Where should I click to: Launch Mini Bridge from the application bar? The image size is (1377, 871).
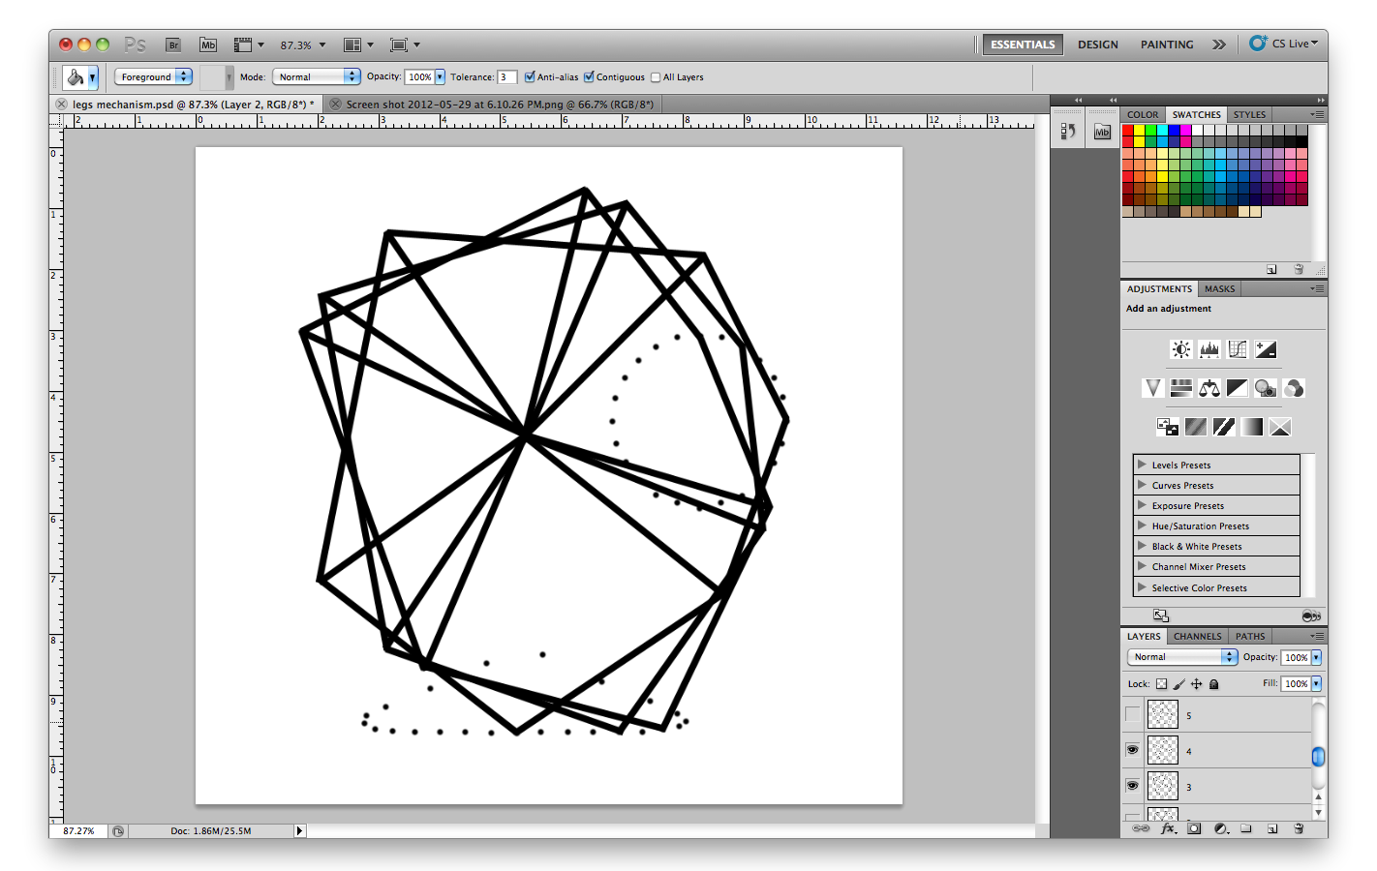[208, 45]
